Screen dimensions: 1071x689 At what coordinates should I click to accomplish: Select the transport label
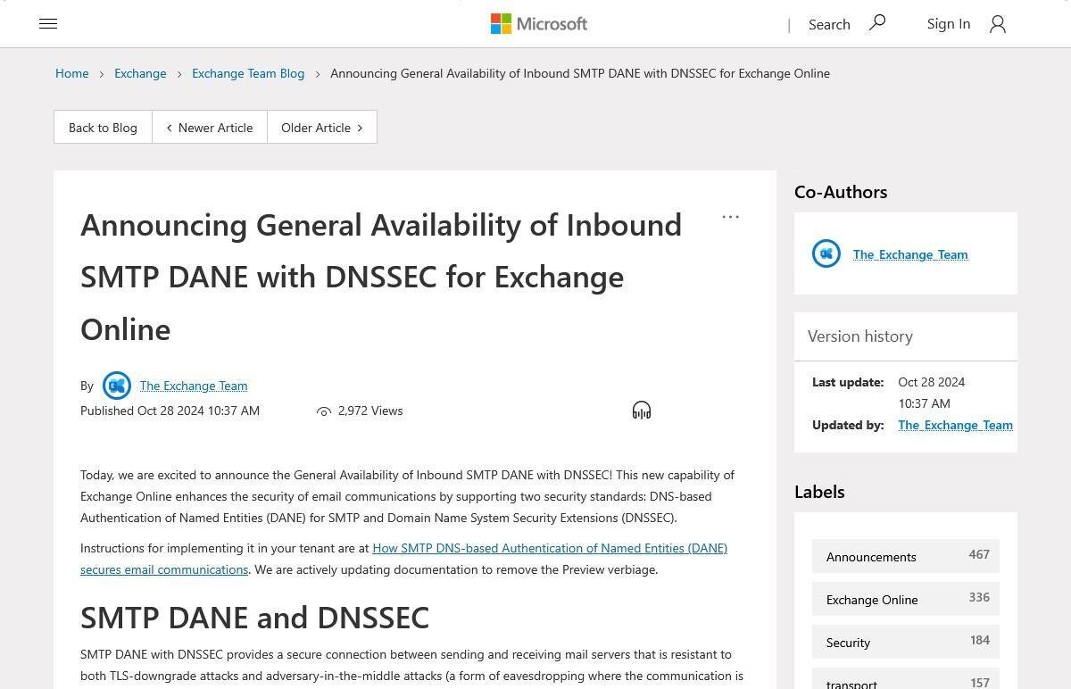pyautogui.click(x=906, y=680)
